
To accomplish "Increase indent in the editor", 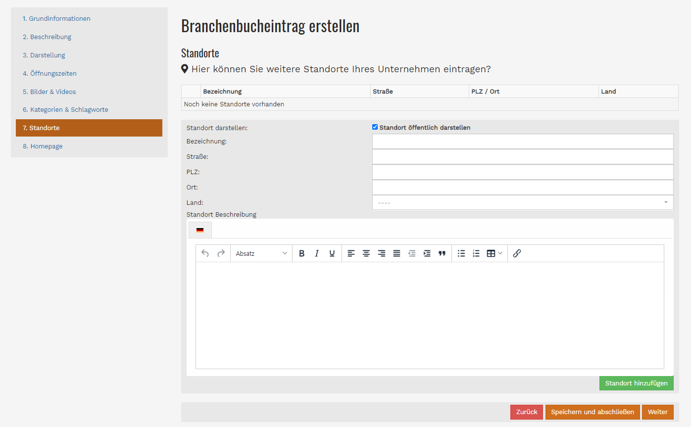I will click(427, 253).
